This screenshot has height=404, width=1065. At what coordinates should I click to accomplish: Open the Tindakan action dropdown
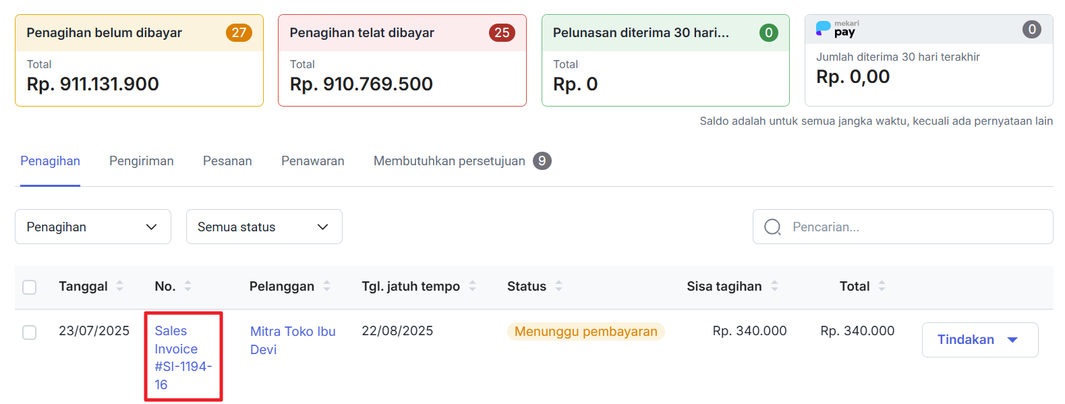(x=979, y=340)
